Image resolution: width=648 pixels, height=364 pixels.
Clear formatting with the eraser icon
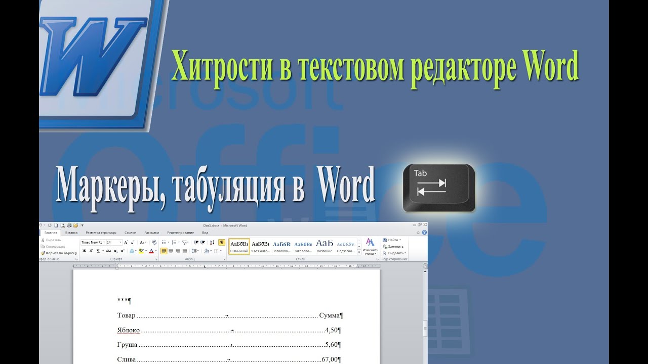pos(154,242)
